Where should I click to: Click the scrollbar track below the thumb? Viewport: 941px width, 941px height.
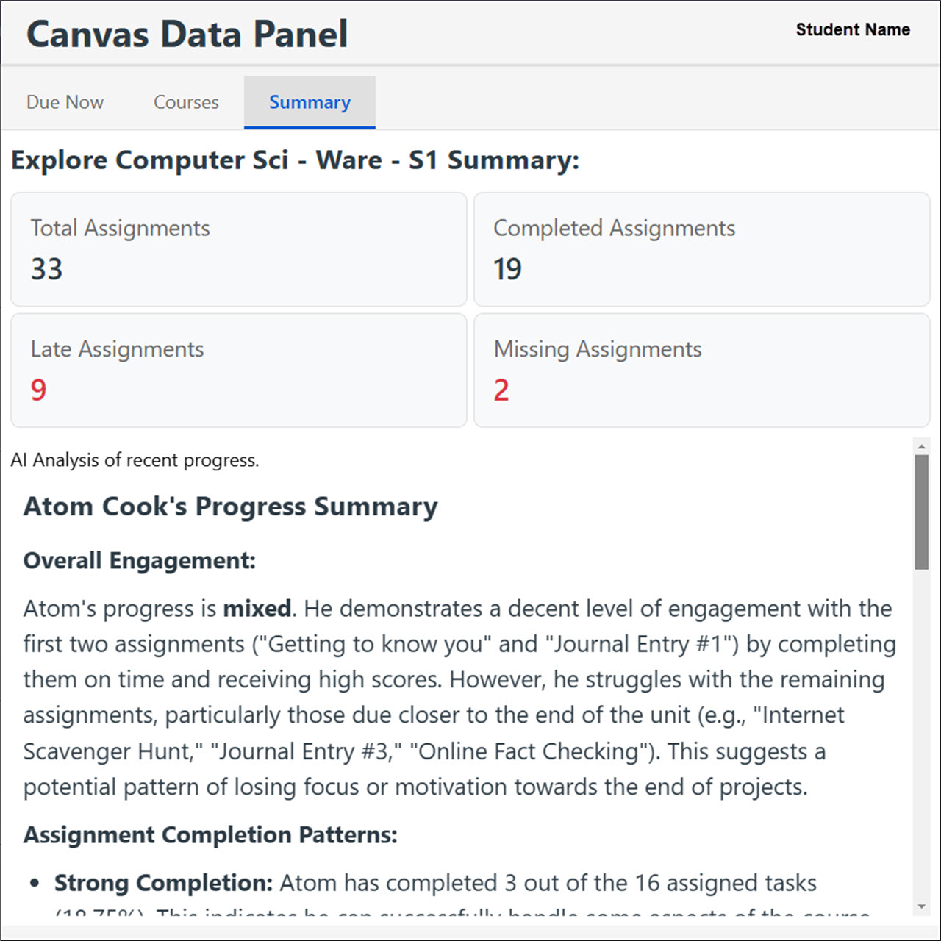click(921, 735)
